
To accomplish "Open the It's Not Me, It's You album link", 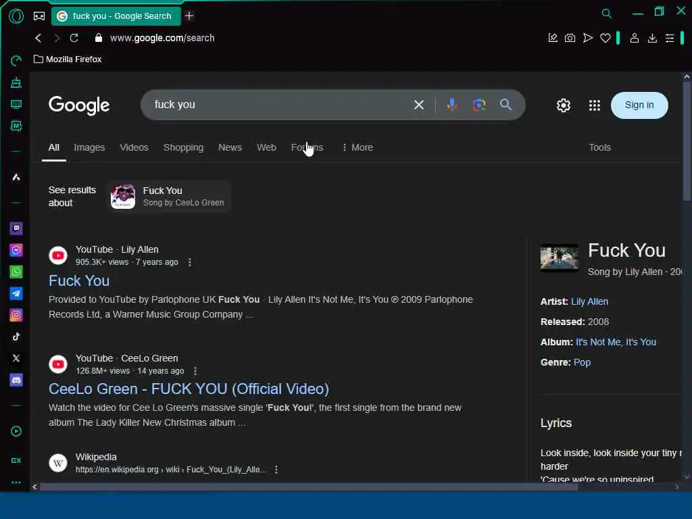I will point(616,342).
